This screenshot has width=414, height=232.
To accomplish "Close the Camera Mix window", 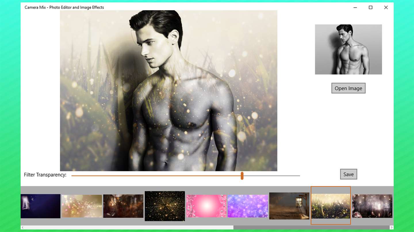I will (x=386, y=7).
